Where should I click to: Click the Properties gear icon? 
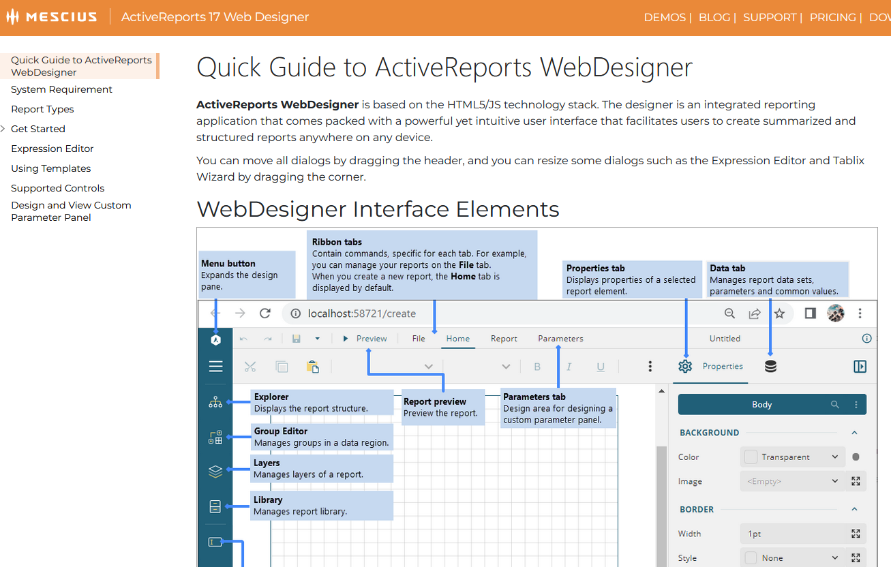click(685, 366)
